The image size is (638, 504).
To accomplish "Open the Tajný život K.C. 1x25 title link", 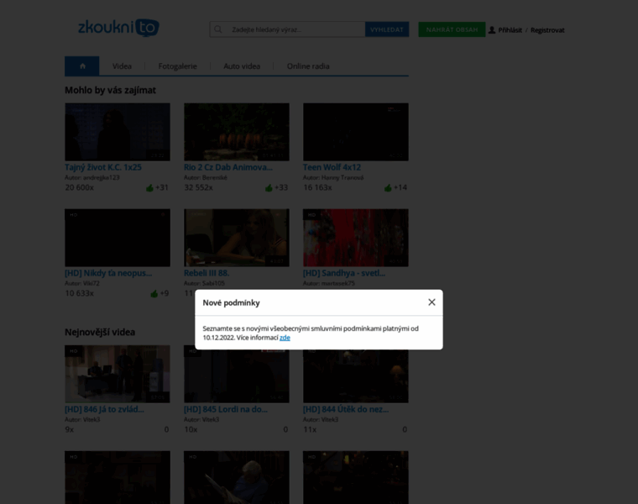I will tap(103, 167).
